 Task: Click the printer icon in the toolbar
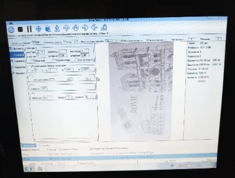coord(12,29)
